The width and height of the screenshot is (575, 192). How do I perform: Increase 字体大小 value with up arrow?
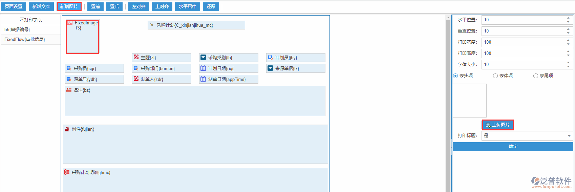(568, 63)
